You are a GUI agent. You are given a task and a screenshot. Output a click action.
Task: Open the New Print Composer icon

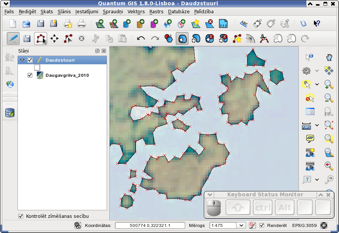point(68,23)
